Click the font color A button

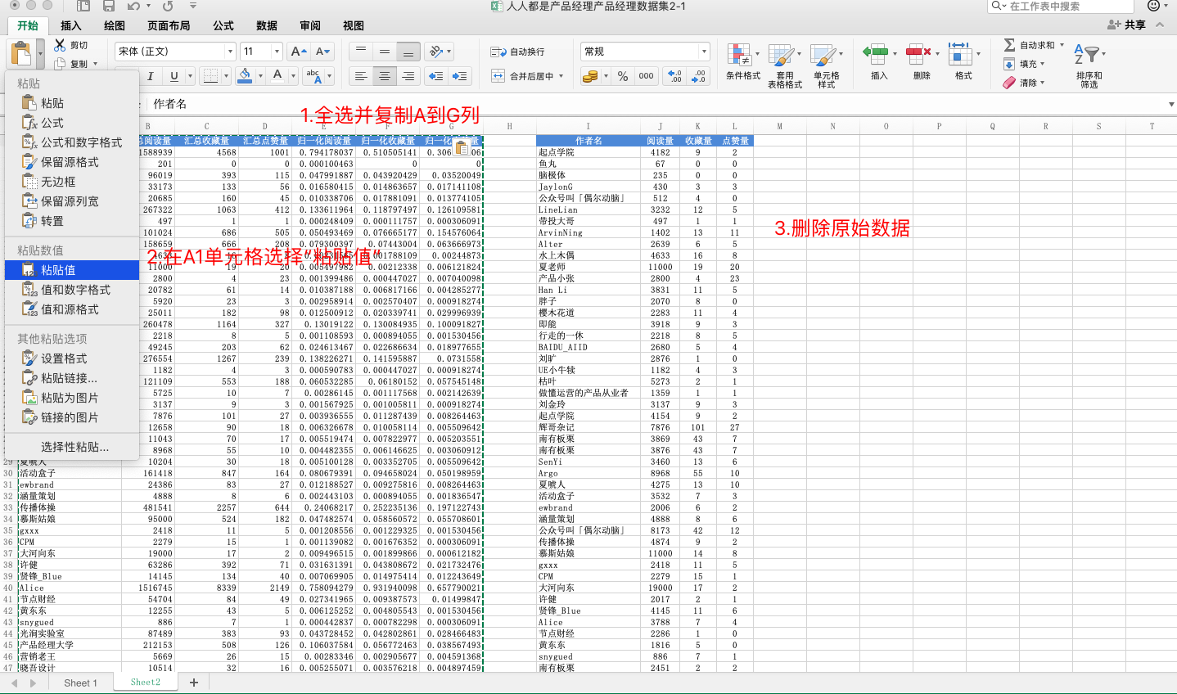[277, 76]
